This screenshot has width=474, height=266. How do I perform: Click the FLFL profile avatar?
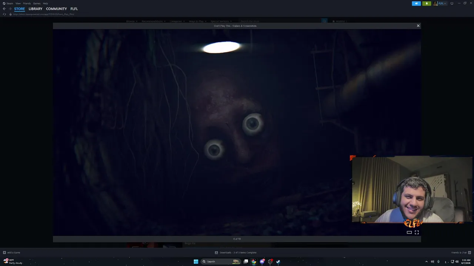coord(435,3)
